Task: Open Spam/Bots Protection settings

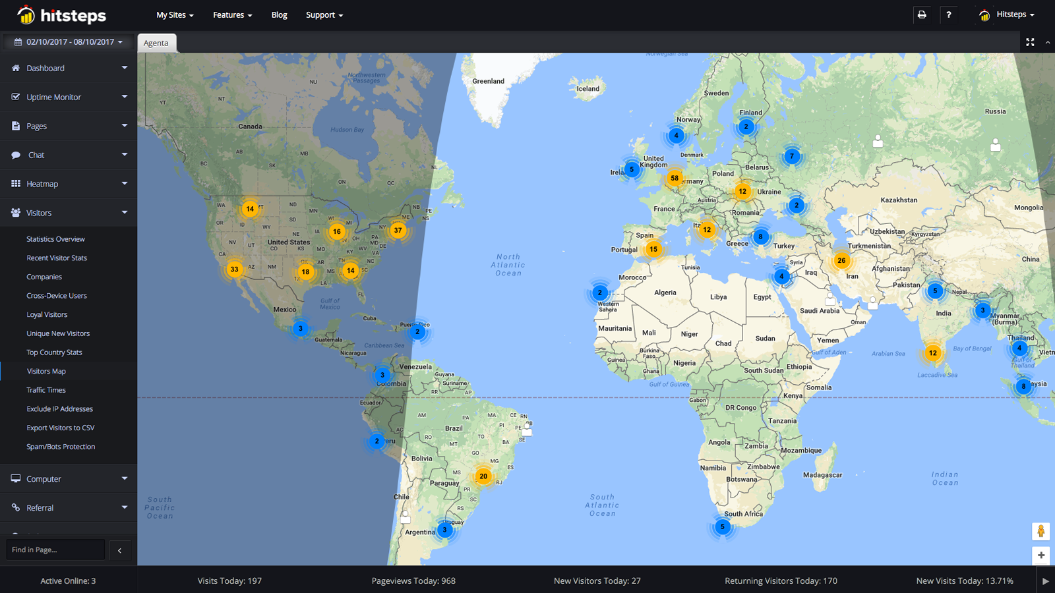Action: tap(61, 446)
